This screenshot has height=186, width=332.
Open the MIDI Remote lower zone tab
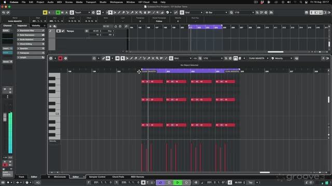(x=137, y=177)
